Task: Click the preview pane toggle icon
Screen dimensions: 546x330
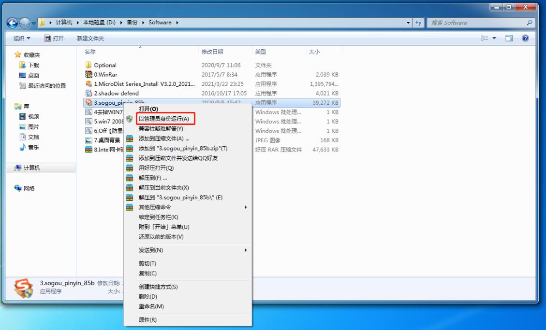Action: (x=509, y=38)
